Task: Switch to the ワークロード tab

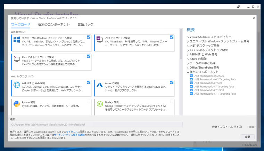Action: [x=20, y=24]
